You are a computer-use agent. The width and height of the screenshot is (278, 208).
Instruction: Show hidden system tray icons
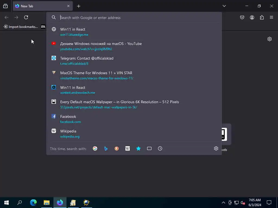click(x=223, y=203)
